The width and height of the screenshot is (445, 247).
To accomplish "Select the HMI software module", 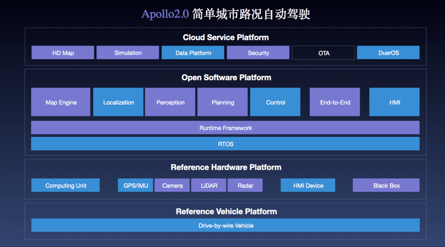I will 394,102.
